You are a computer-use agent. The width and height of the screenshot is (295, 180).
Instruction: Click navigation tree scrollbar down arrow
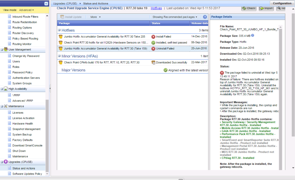(x=47, y=174)
